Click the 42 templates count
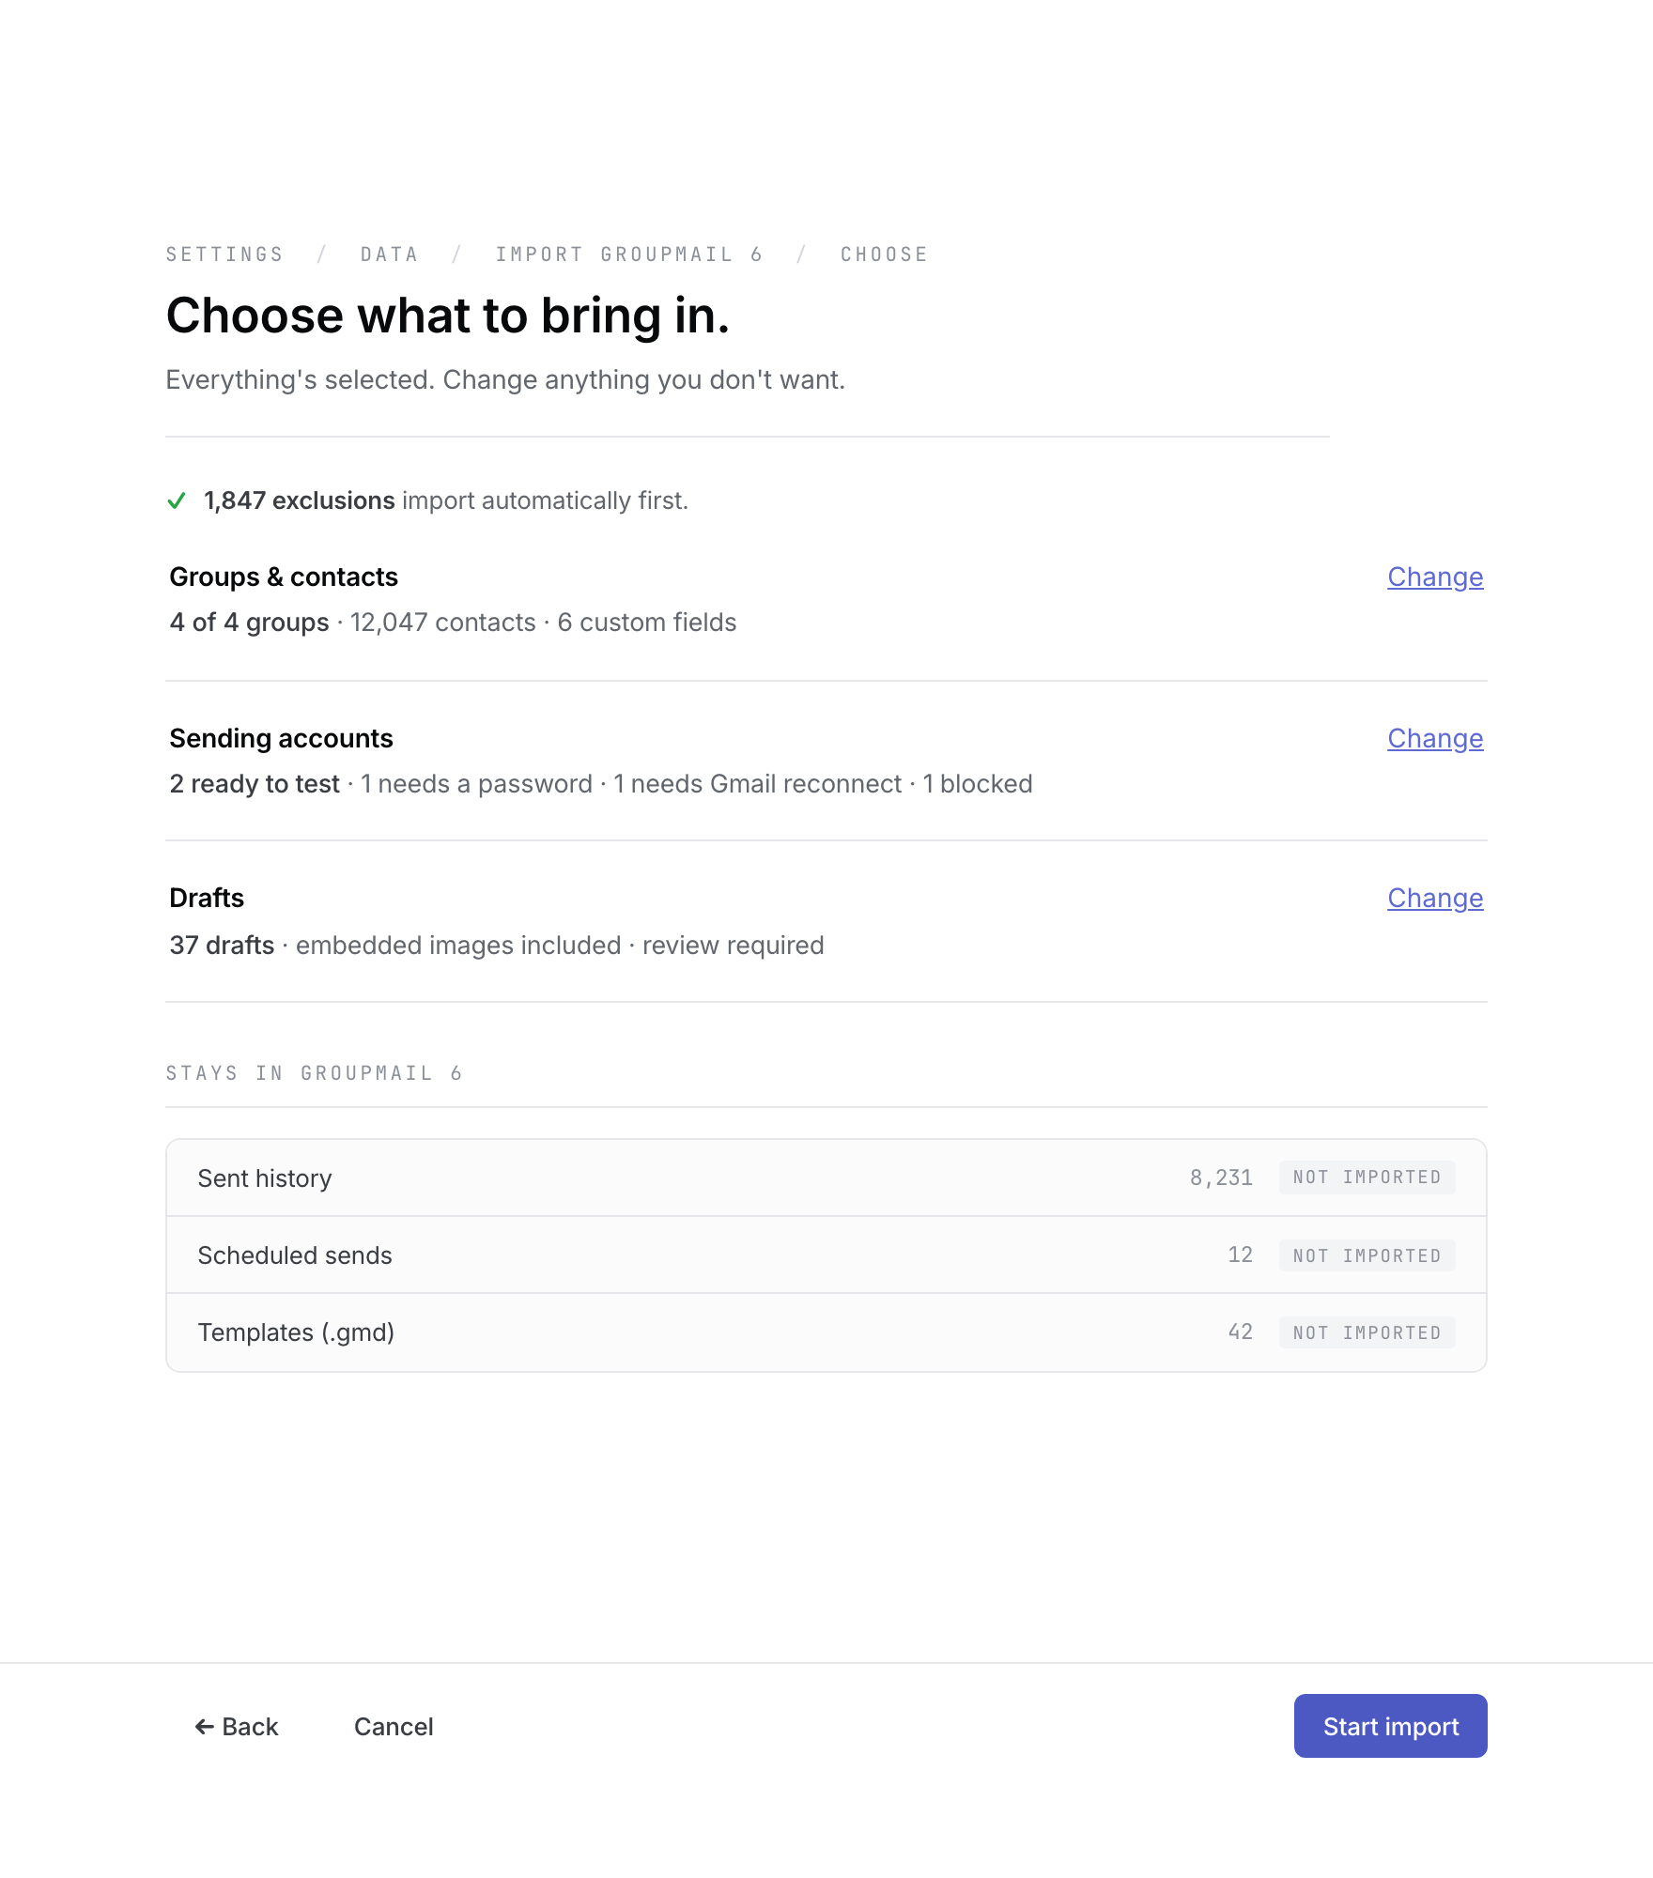The height and width of the screenshot is (1878, 1653). (1240, 1332)
